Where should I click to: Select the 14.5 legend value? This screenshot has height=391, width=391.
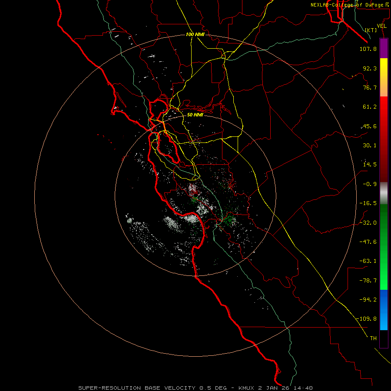[370, 165]
